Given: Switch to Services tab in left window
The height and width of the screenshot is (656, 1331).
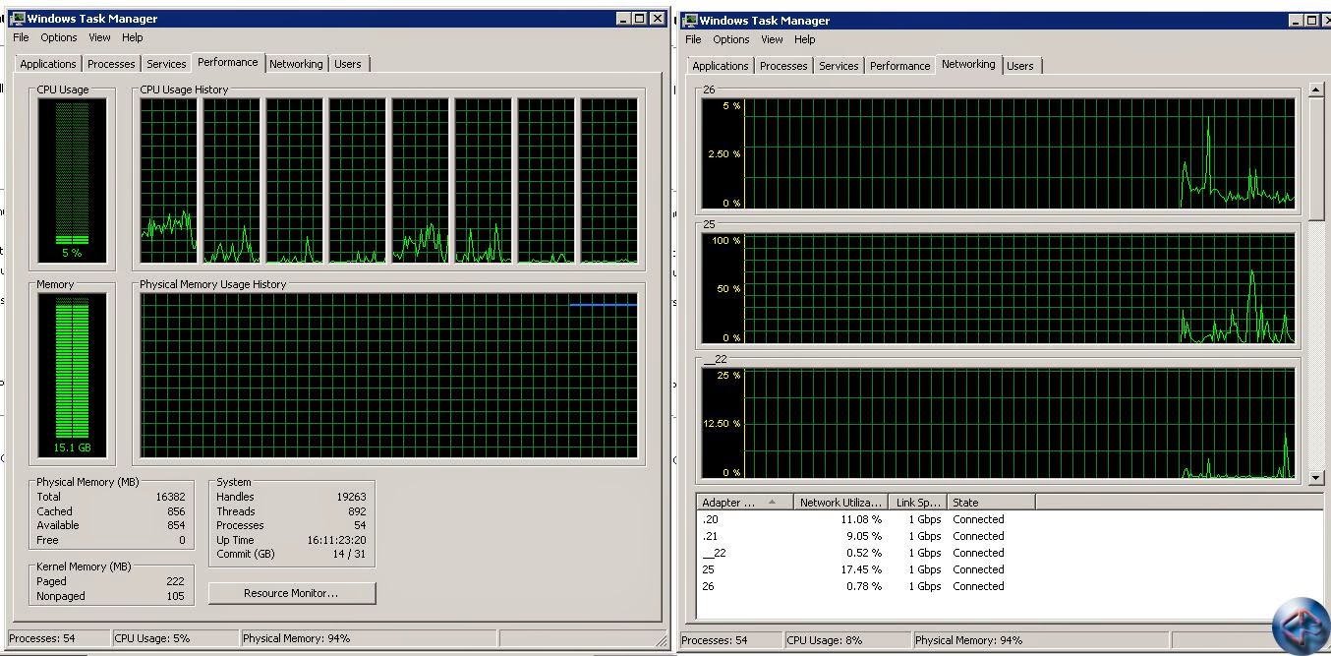Looking at the screenshot, I should (x=166, y=64).
